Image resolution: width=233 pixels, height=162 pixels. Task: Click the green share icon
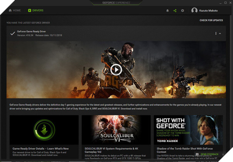175,11
